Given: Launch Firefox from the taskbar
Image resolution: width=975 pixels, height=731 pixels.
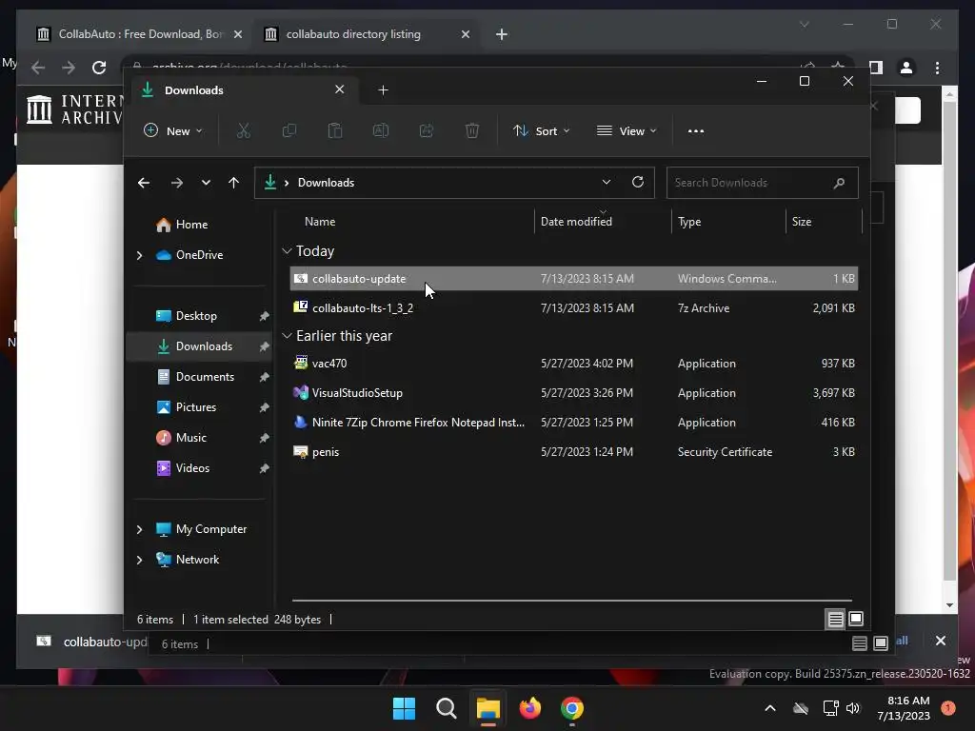Looking at the screenshot, I should pos(529,708).
